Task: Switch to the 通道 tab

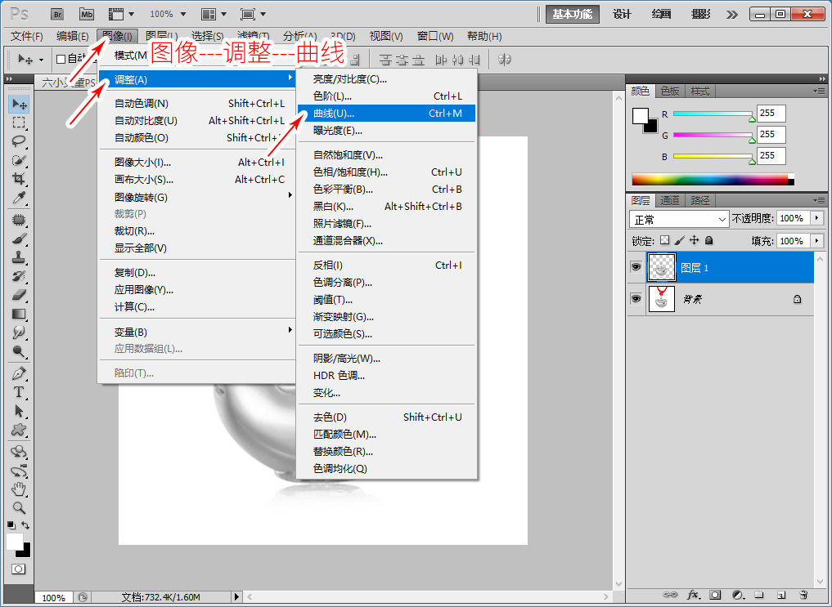Action: point(670,200)
